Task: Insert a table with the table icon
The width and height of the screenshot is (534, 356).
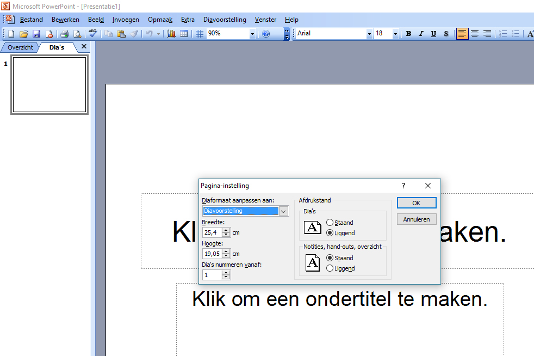Action: pyautogui.click(x=184, y=34)
